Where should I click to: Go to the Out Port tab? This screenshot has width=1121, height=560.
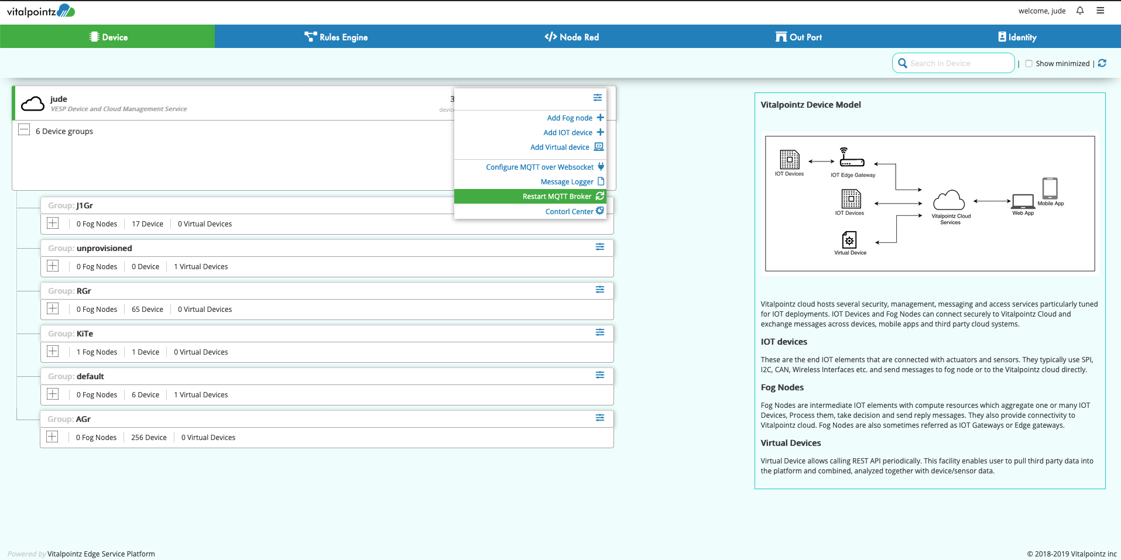click(x=798, y=37)
